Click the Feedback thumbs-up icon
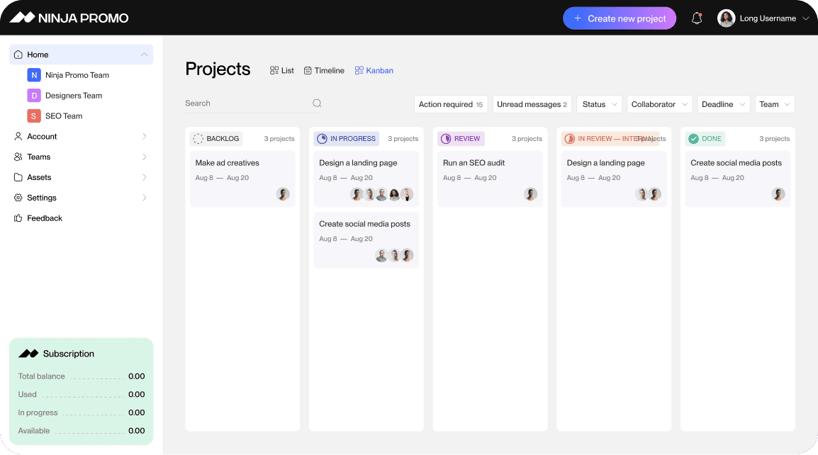Image resolution: width=818 pixels, height=455 pixels. coord(18,218)
